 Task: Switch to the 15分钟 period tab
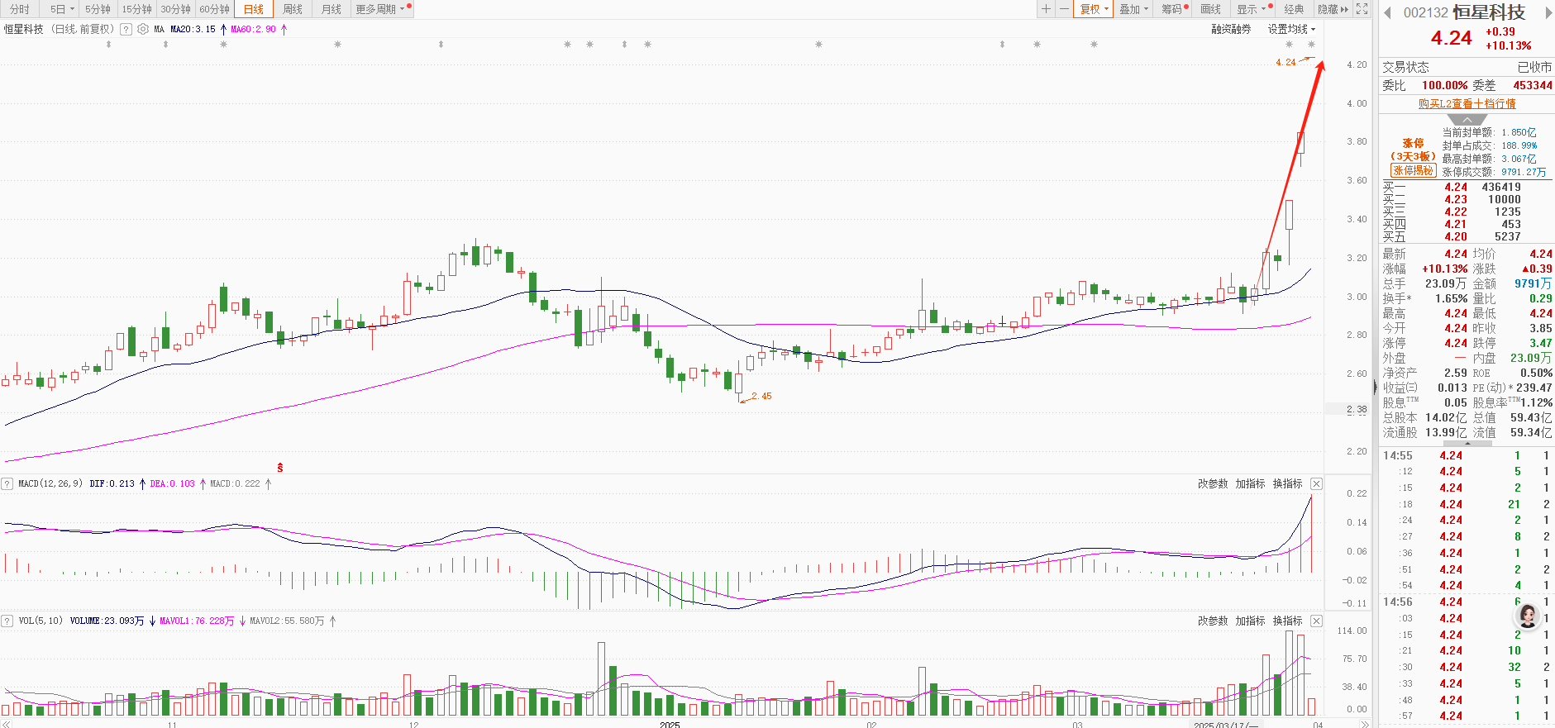pyautogui.click(x=136, y=9)
